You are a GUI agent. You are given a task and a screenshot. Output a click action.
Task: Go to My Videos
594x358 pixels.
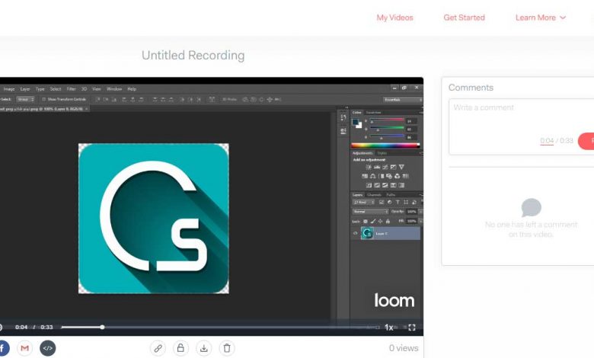(394, 18)
